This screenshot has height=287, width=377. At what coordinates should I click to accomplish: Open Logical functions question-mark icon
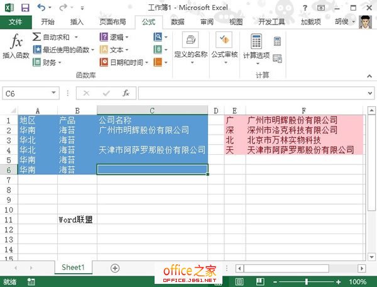pos(104,37)
